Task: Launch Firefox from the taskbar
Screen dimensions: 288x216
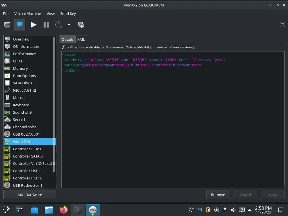Action: (64, 210)
